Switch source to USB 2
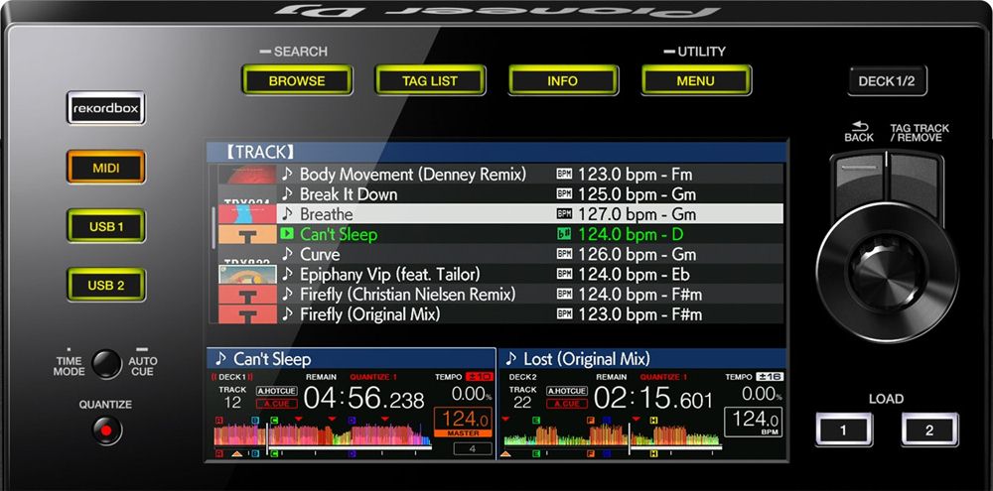 pos(106,285)
